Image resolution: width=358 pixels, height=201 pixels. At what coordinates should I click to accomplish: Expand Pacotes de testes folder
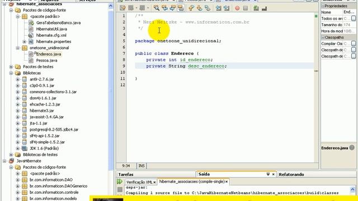[11, 67]
